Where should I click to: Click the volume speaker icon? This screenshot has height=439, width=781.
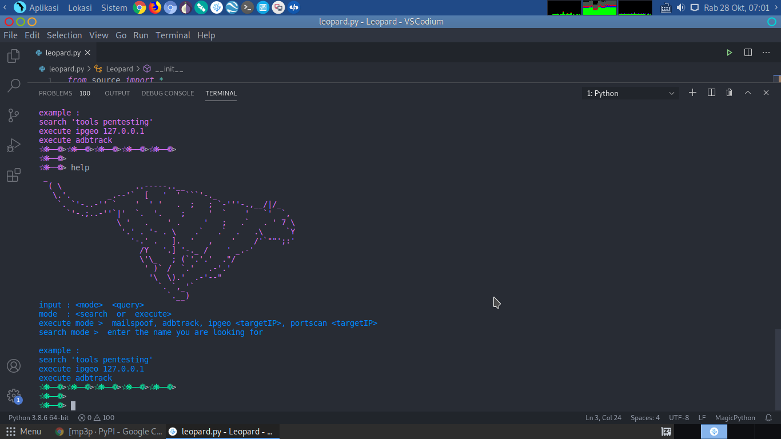680,7
